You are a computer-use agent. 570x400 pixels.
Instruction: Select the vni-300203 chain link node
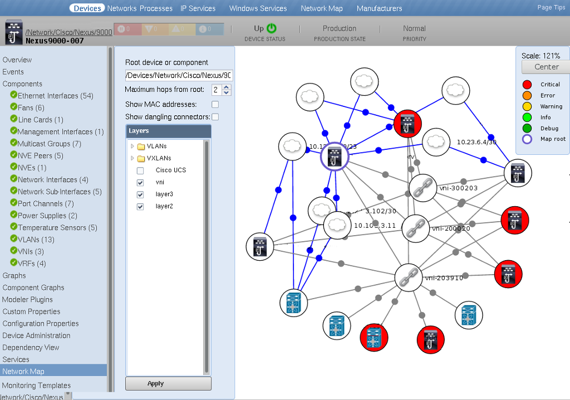pos(423,188)
